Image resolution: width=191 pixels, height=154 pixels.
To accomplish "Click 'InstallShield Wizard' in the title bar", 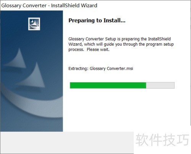I will 74,5.
